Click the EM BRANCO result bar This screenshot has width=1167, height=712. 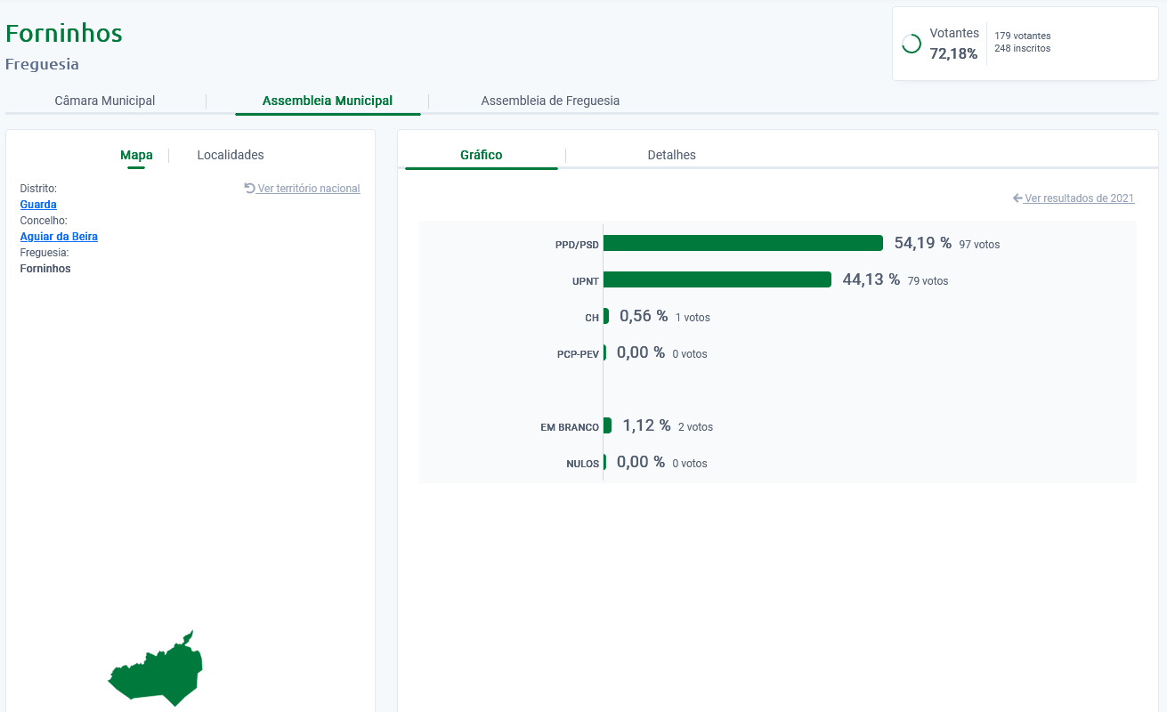[x=607, y=425]
